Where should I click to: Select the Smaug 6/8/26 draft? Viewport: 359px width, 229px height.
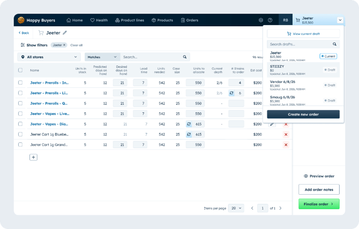coord(303,100)
